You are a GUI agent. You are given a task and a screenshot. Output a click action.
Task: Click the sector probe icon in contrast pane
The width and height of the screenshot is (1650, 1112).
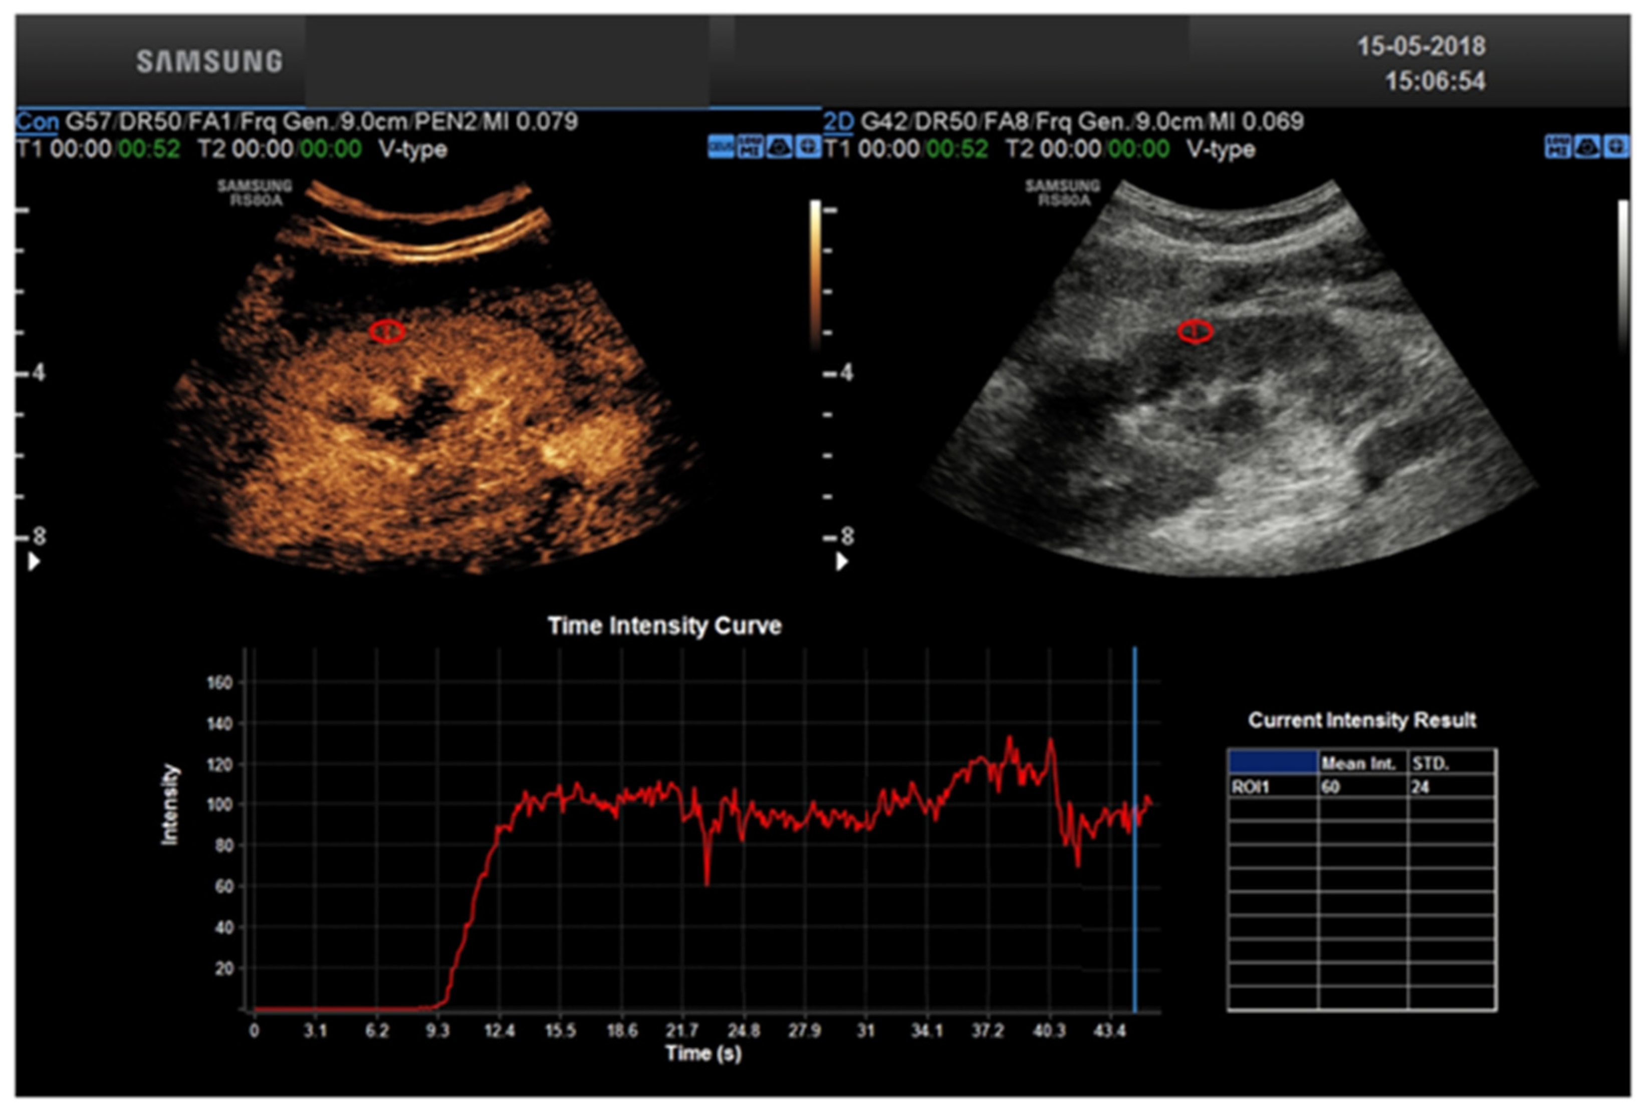click(779, 147)
